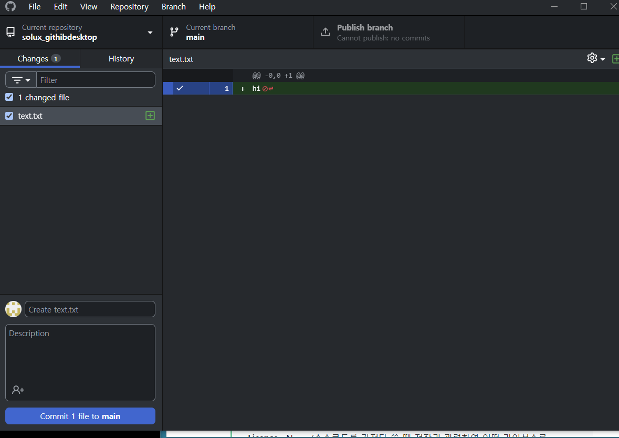Open the diff settings gear icon
The width and height of the screenshot is (619, 438).
coord(592,58)
